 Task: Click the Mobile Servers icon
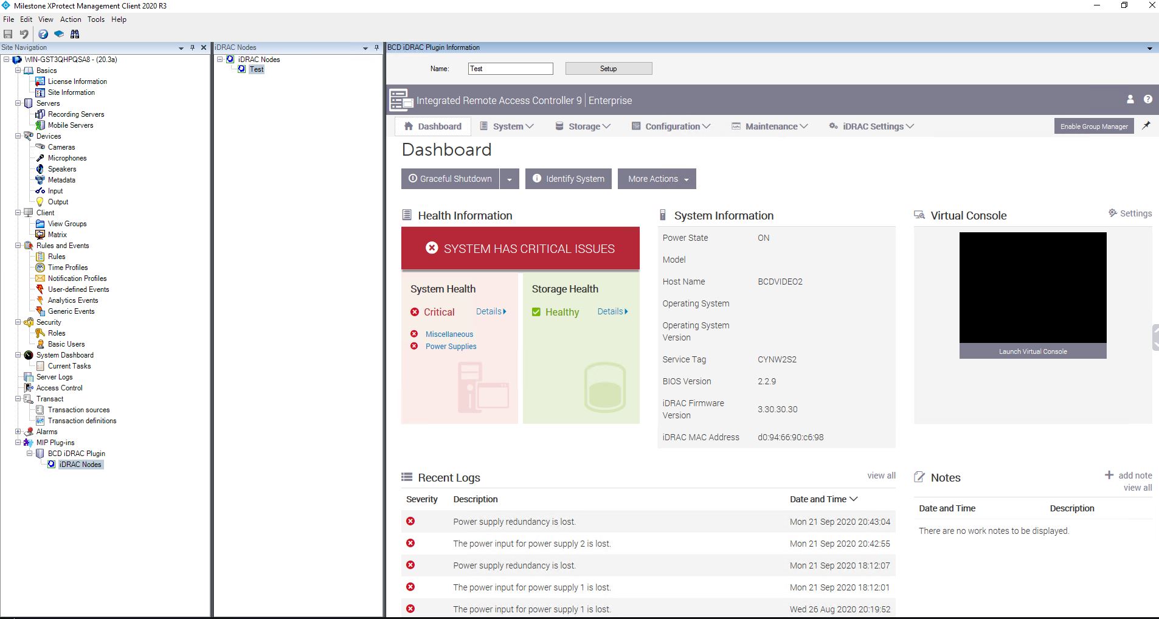[40, 125]
